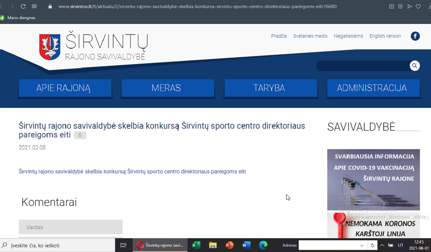Open Excel from the taskbar
Image resolution: width=431 pixels, height=252 pixels.
point(196,245)
